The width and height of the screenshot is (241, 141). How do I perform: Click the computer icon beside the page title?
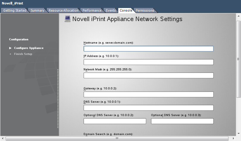click(x=67, y=19)
